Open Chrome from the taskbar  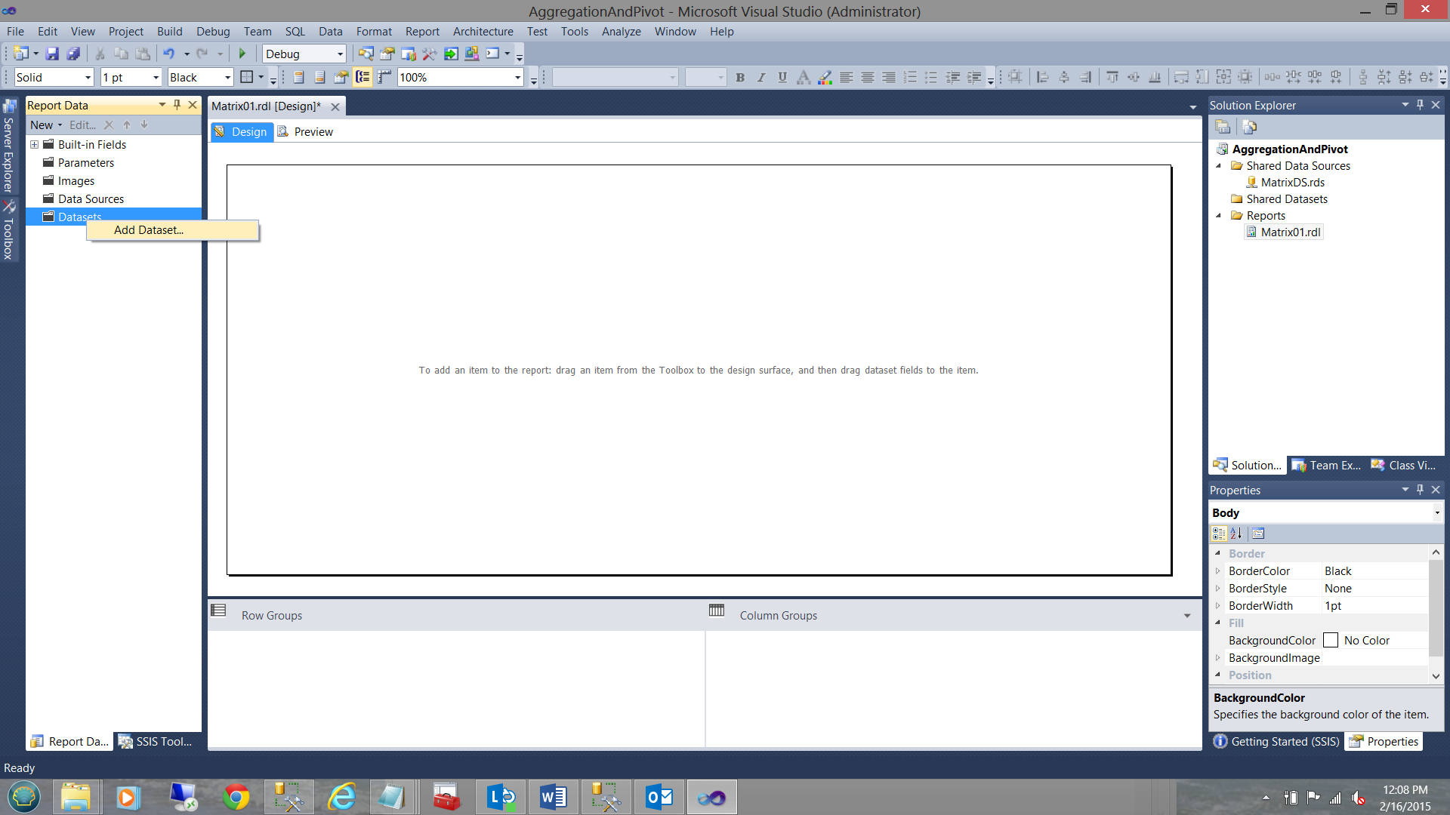tap(236, 797)
